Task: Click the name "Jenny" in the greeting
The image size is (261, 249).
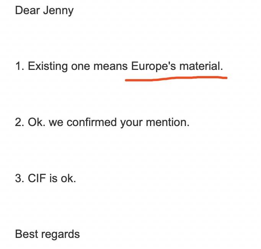Action: coord(58,11)
